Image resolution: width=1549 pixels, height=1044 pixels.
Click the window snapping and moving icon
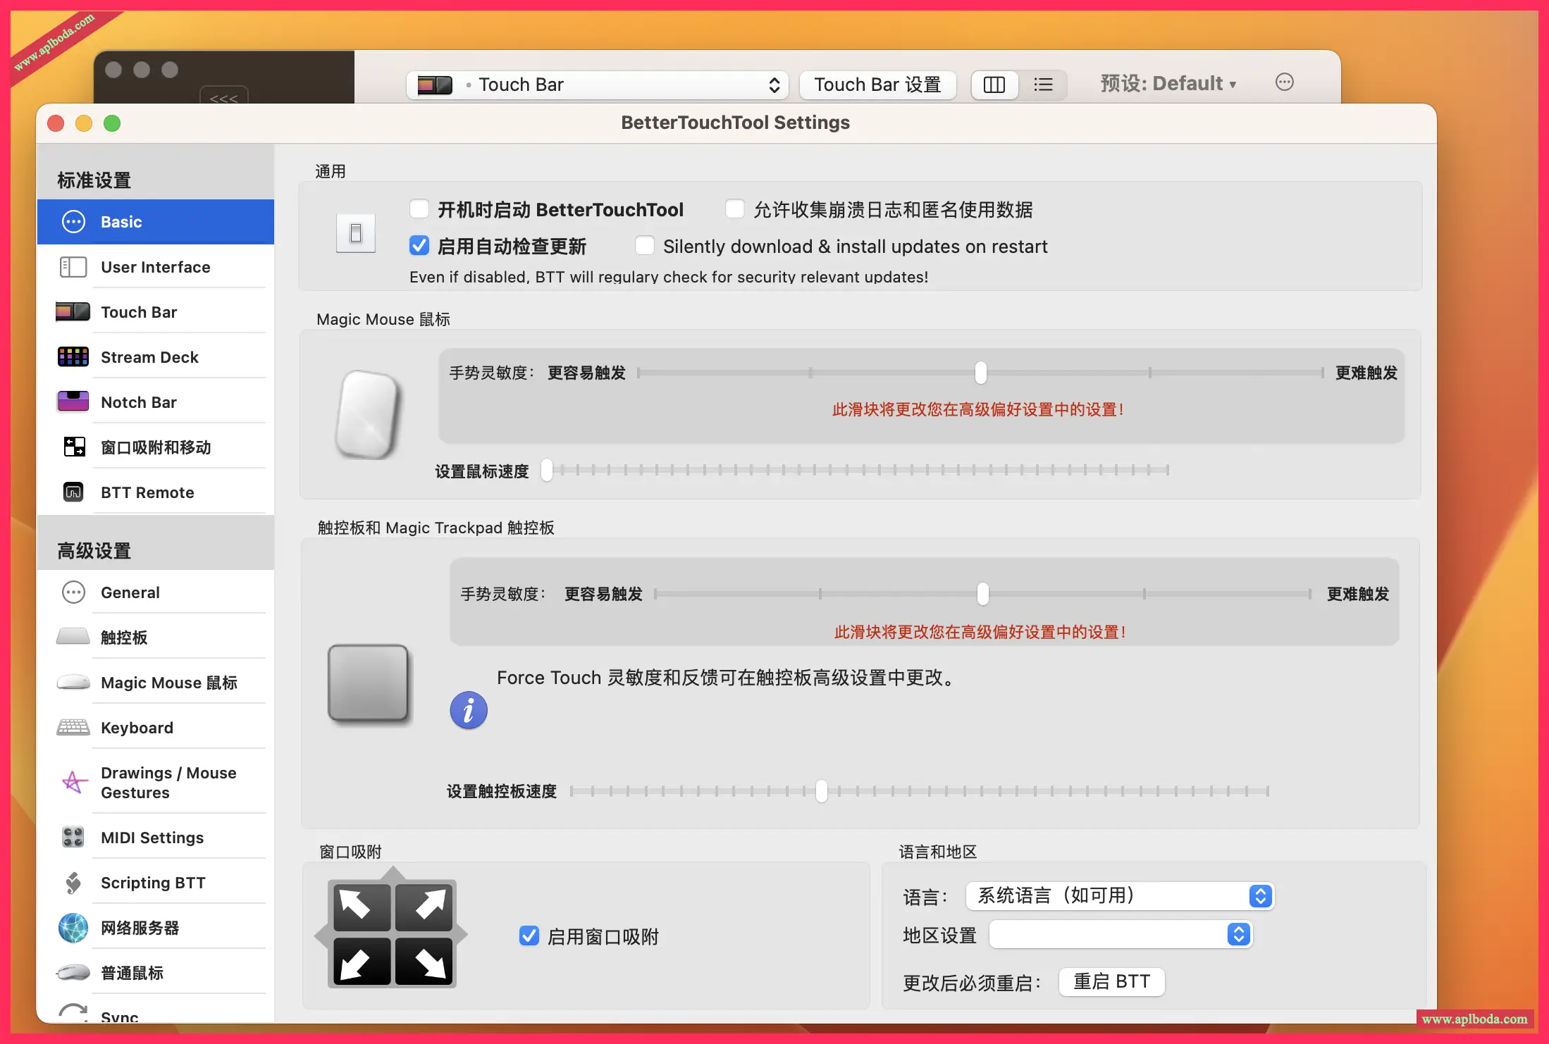coord(74,447)
